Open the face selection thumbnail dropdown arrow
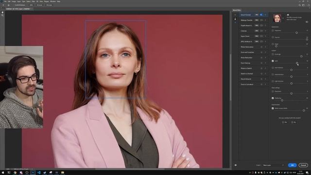Viewport: 311px width, 175px height. [283, 18]
